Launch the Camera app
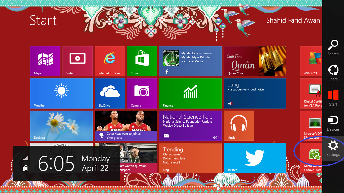 pos(142,93)
